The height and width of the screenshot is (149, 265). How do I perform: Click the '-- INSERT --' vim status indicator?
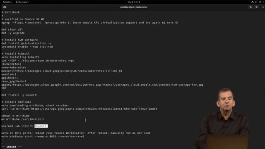point(11,147)
